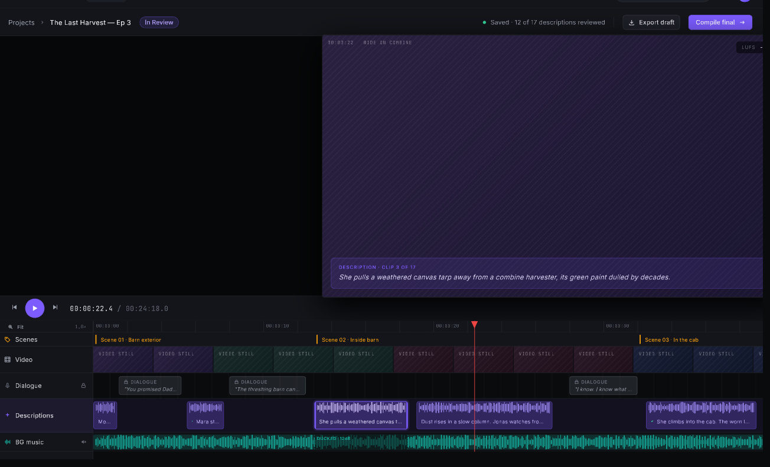The height and width of the screenshot is (467, 770).
Task: Click the current timecode 00:00:22.4
Action: [x=91, y=308]
